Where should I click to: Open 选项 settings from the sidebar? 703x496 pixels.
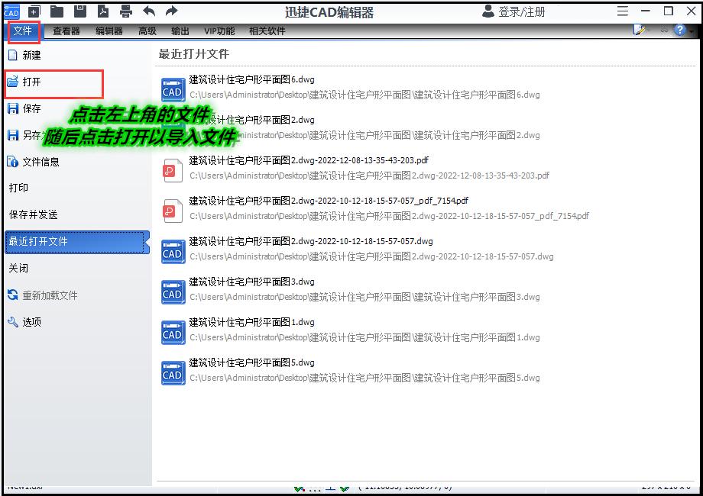31,320
